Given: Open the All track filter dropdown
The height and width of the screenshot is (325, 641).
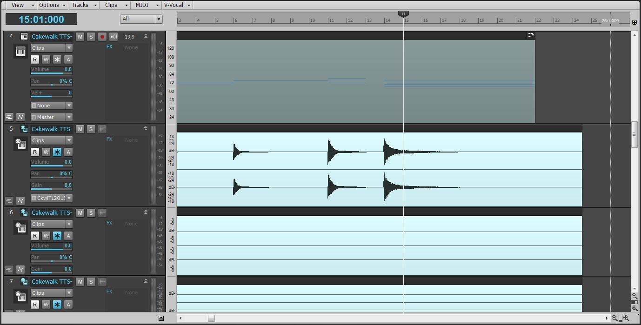Looking at the screenshot, I should [141, 19].
